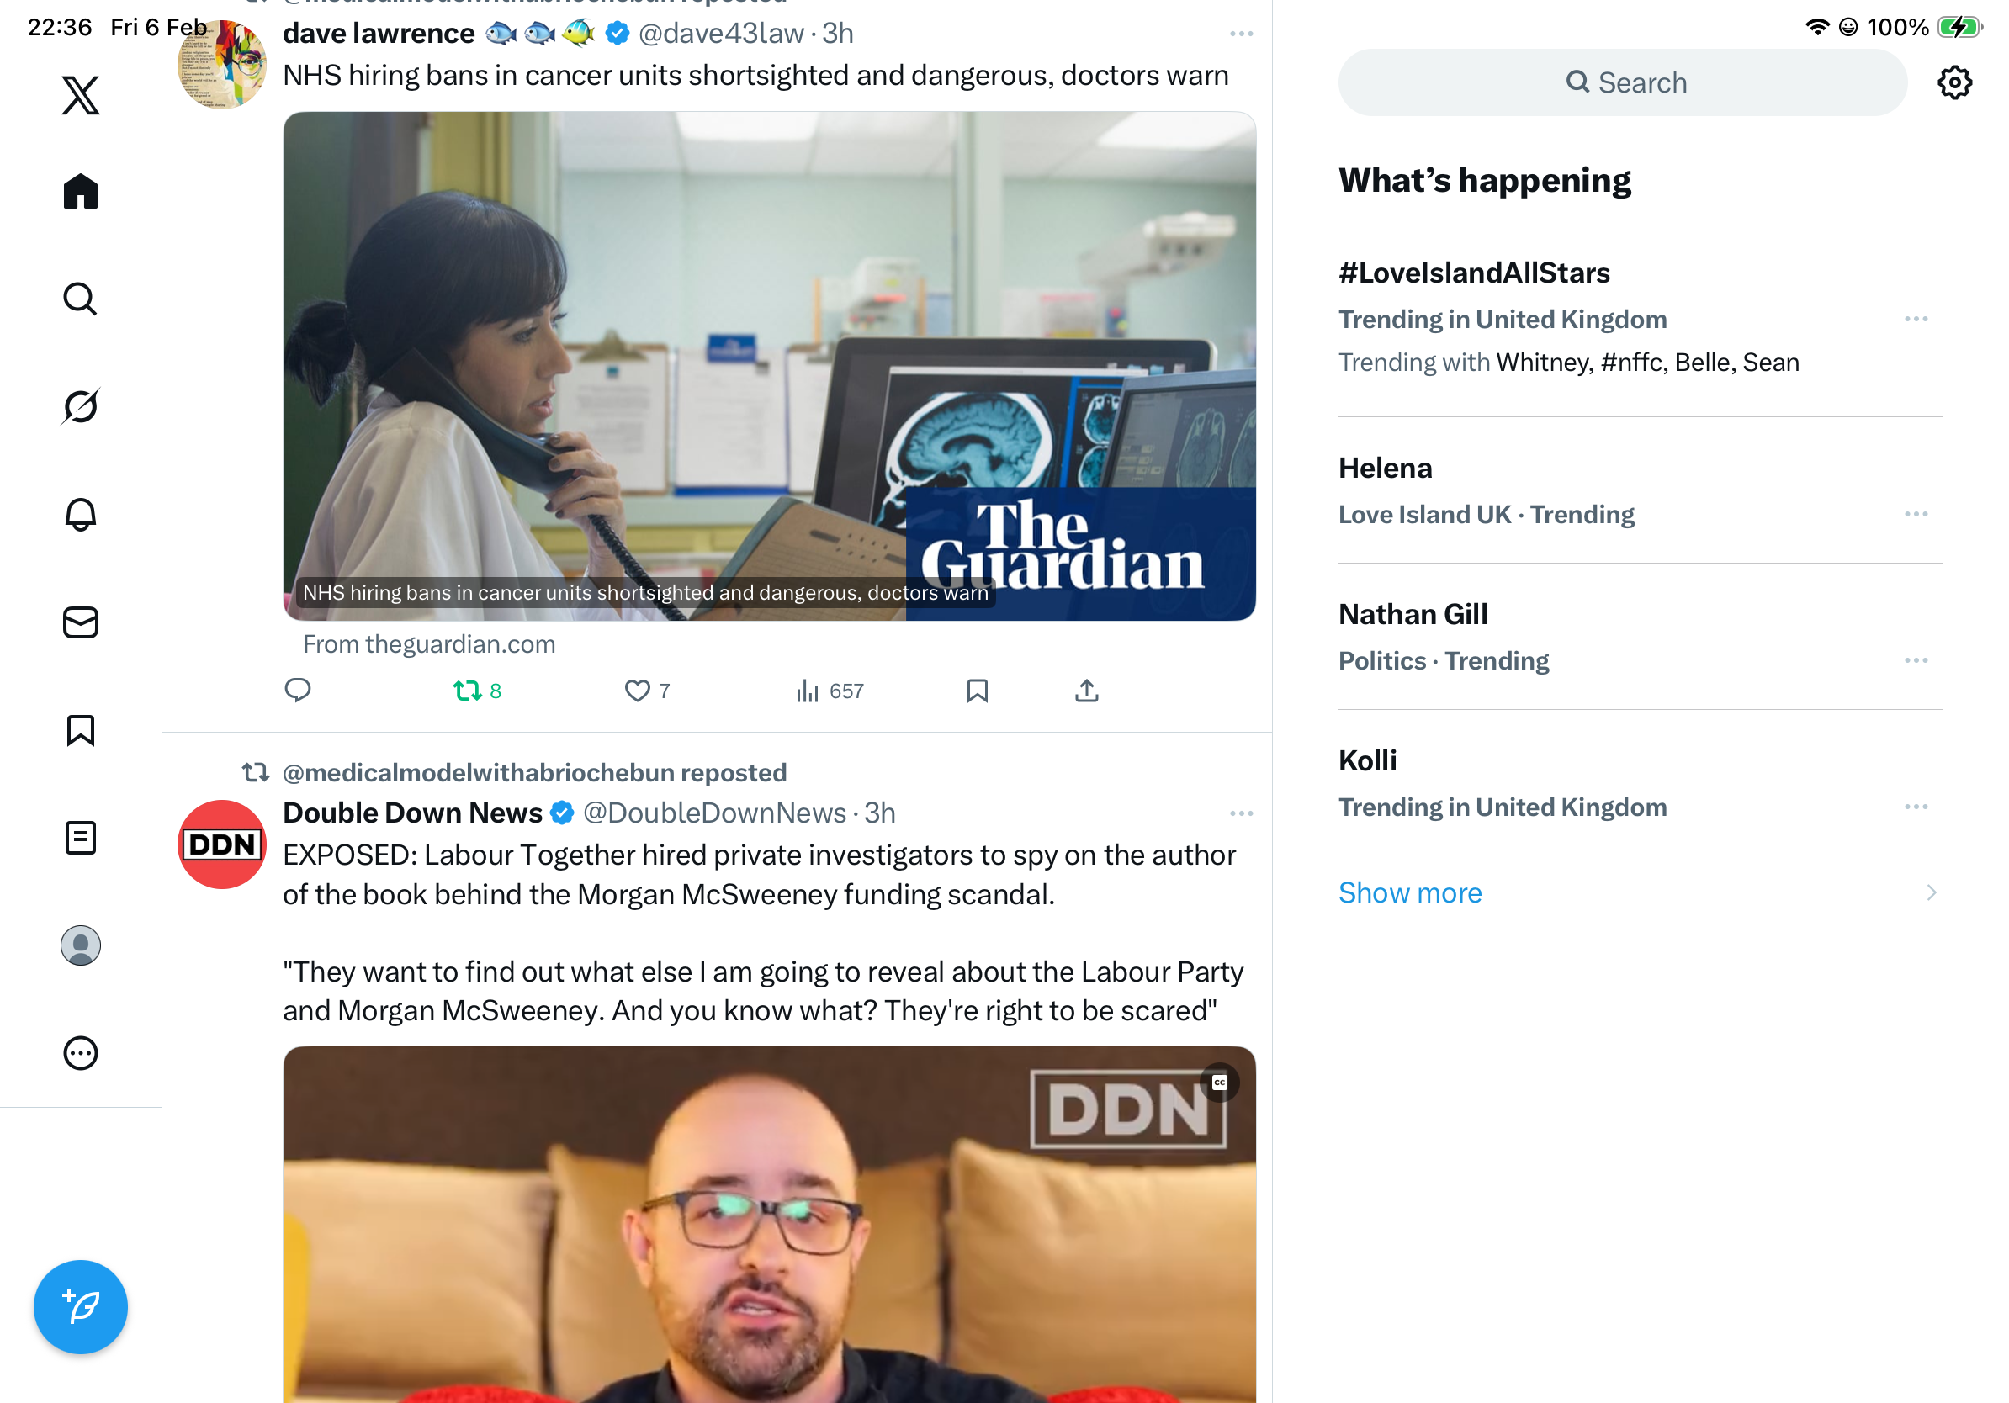Open more options on Double Down News post

(x=1241, y=813)
